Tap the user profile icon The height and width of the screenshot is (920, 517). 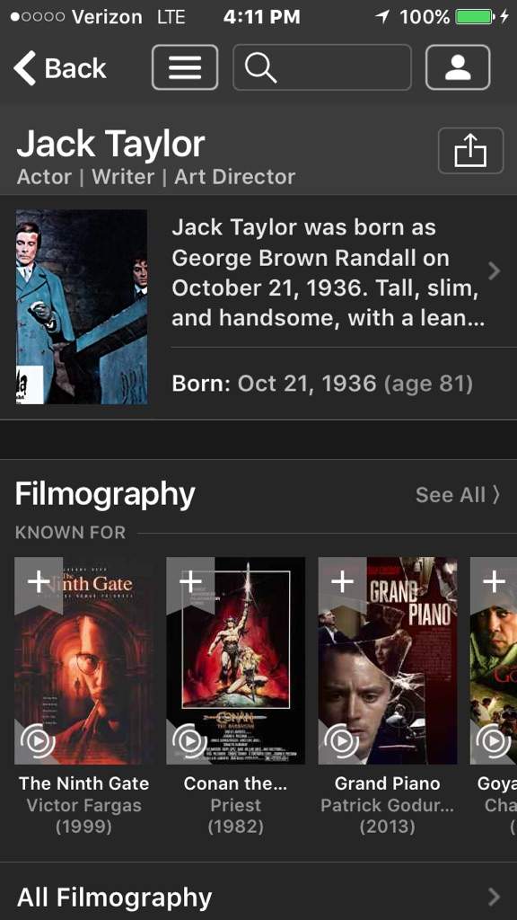point(458,67)
